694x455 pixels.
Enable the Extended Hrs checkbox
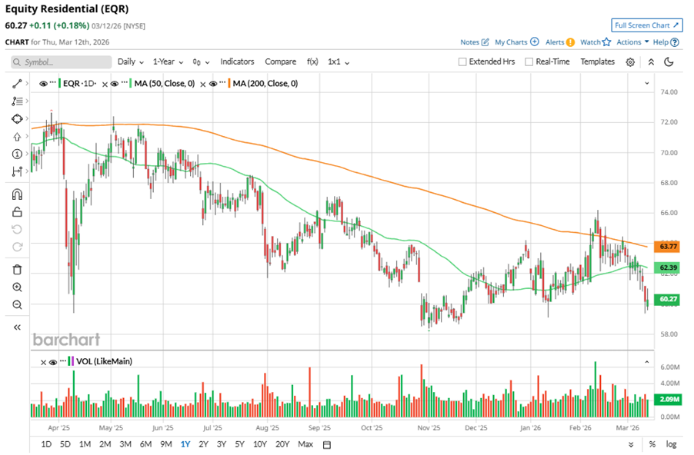(462, 62)
